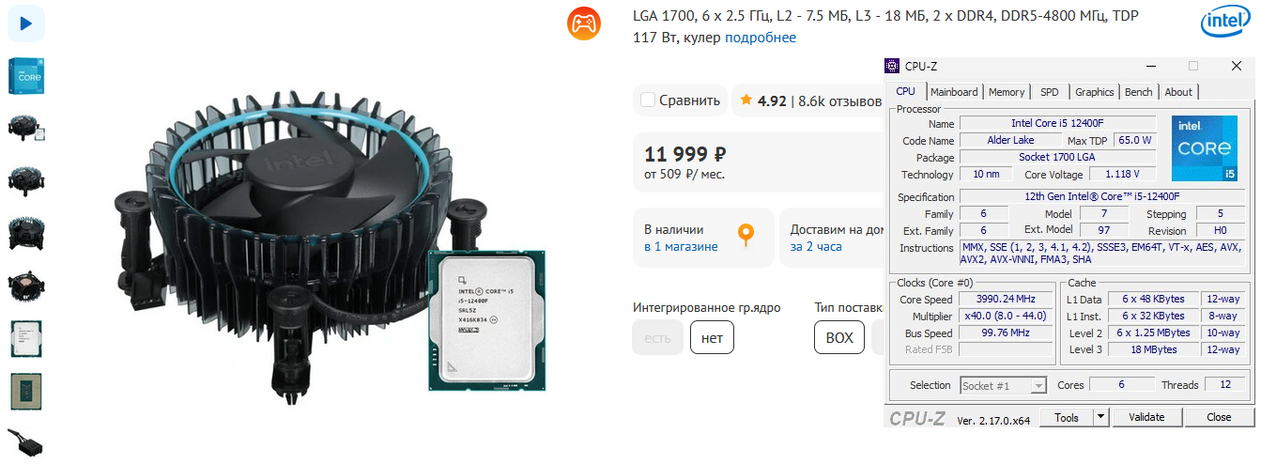
Task: Select the BOX delivery type option
Action: (x=839, y=337)
